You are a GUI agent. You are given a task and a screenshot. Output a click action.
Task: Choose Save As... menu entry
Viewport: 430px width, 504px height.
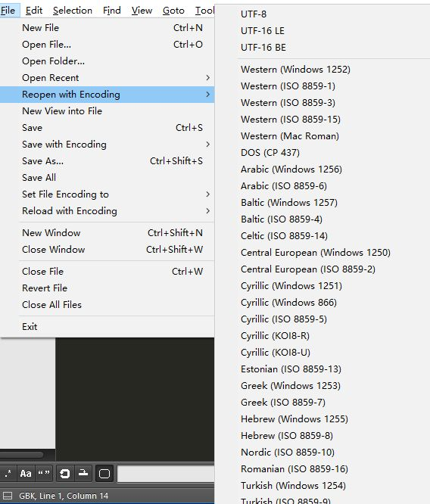pyautogui.click(x=107, y=161)
